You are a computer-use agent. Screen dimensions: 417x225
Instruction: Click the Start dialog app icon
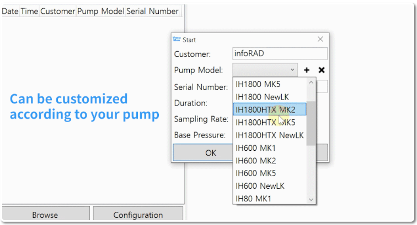(x=177, y=39)
